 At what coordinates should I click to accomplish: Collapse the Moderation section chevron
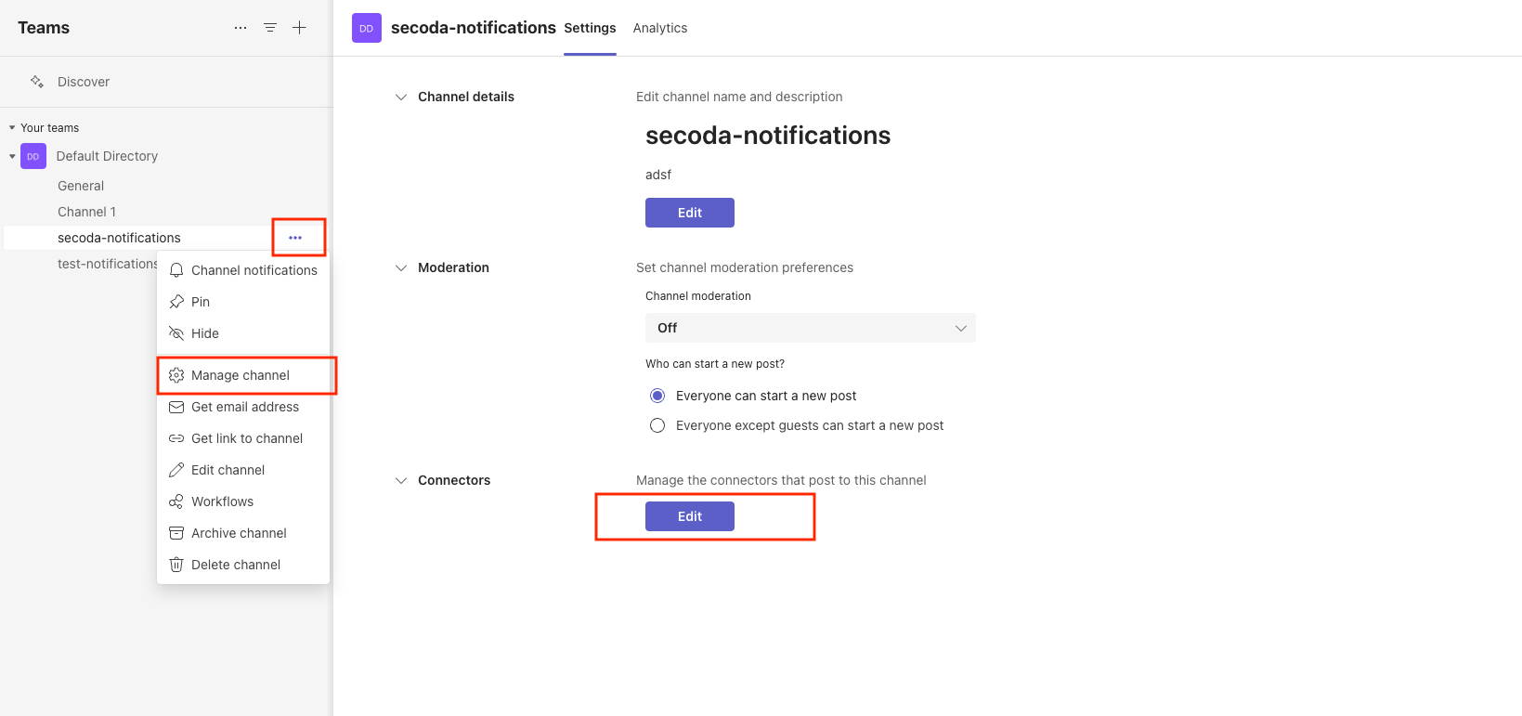(401, 267)
